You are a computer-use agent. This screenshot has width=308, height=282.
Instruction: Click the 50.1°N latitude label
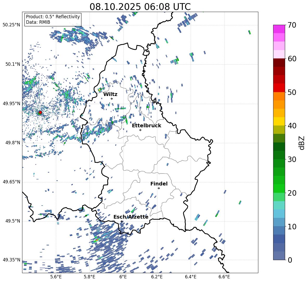(13, 64)
